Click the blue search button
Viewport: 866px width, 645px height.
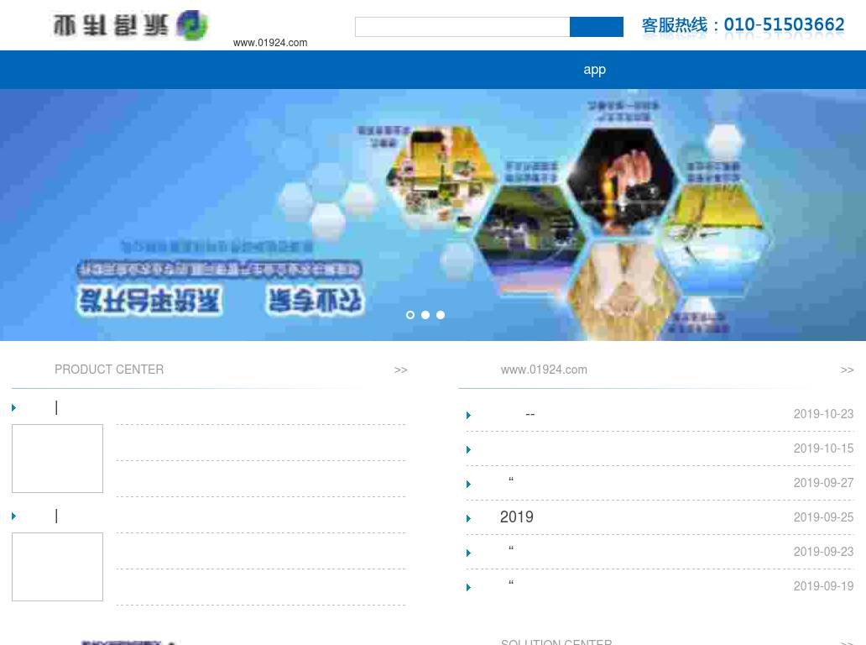pos(597,27)
